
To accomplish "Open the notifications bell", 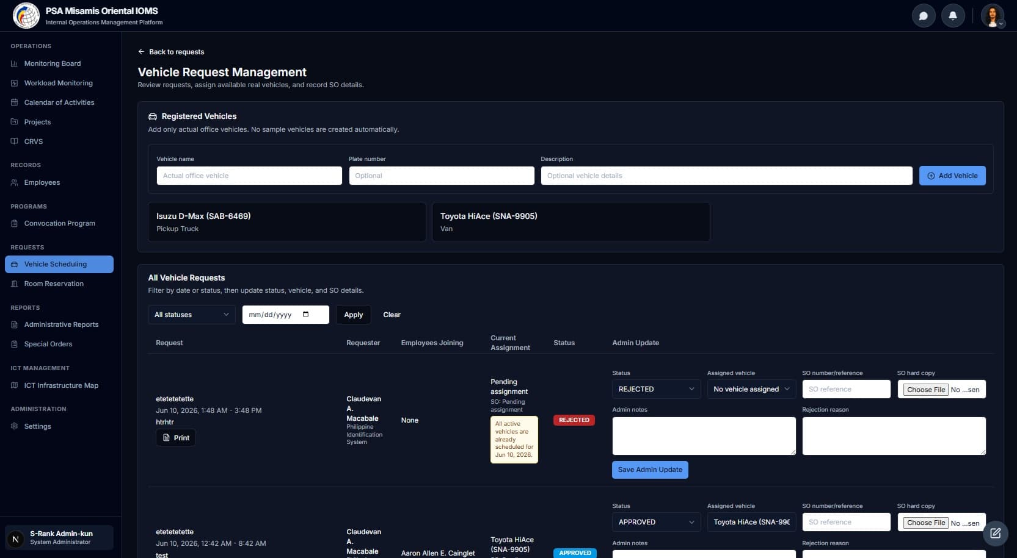I will coord(953,16).
